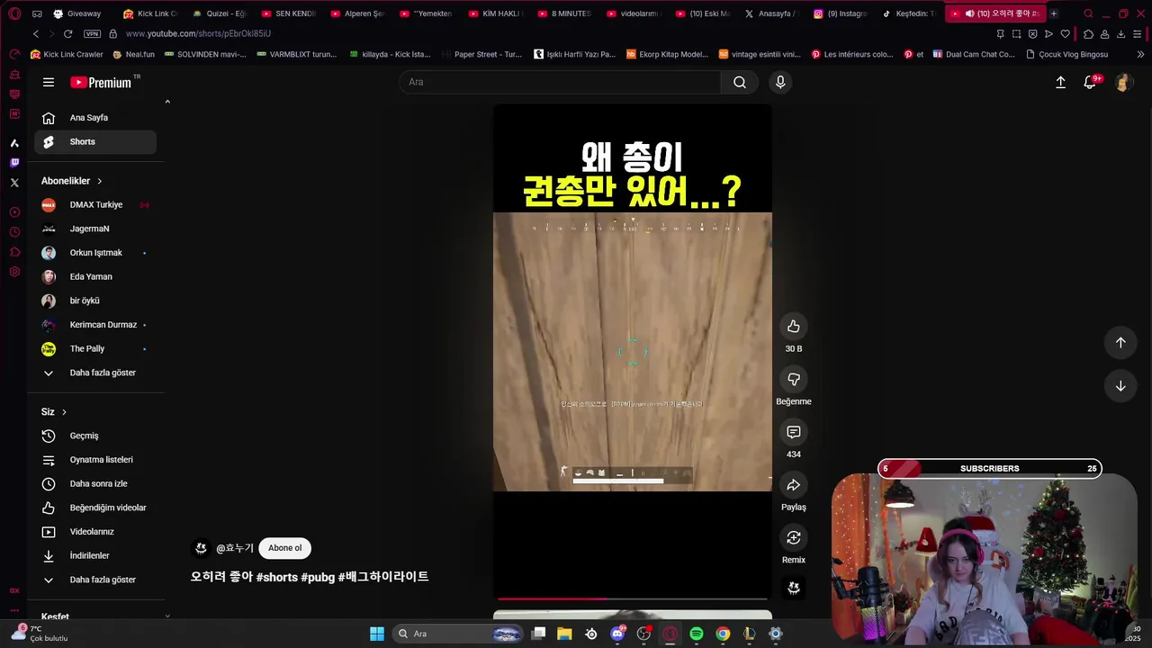1152x648 pixels.
Task: Start voice search with microphone icon
Action: point(780,82)
